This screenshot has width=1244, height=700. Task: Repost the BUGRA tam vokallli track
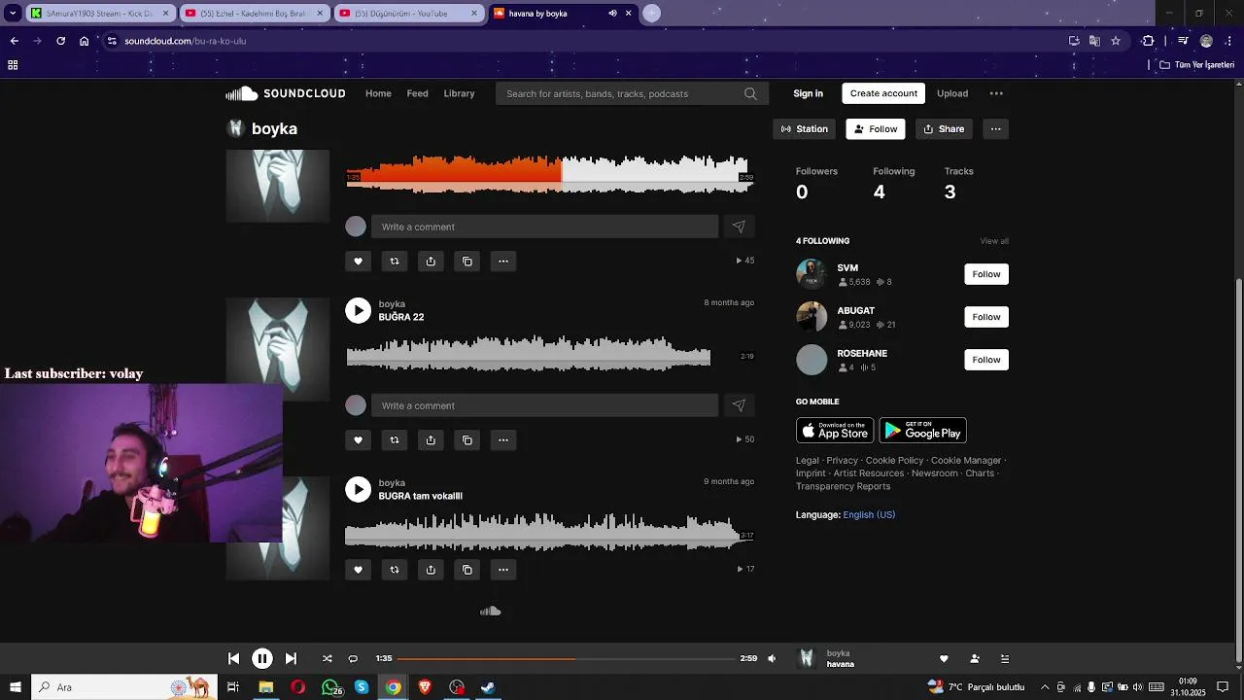394,570
